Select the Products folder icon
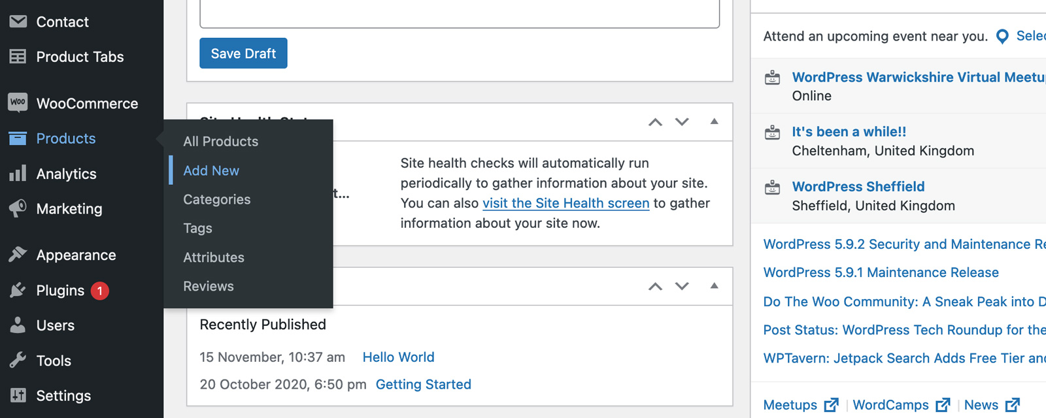Viewport: 1046px width, 418px height. tap(18, 138)
